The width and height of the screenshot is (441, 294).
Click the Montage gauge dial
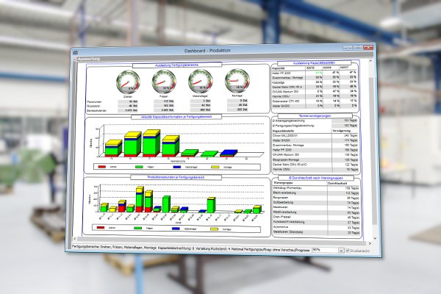pyautogui.click(x=237, y=80)
